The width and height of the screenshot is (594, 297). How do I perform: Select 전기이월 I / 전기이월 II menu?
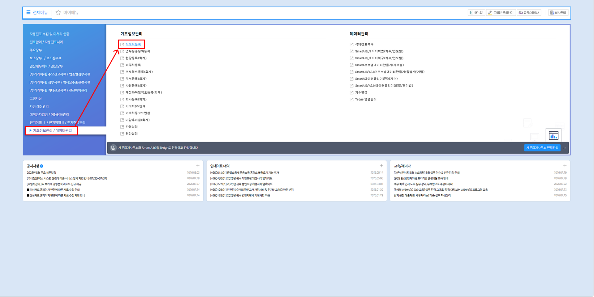[57, 122]
